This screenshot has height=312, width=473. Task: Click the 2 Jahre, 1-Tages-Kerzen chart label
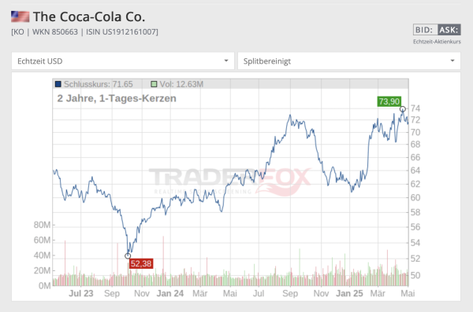click(117, 98)
